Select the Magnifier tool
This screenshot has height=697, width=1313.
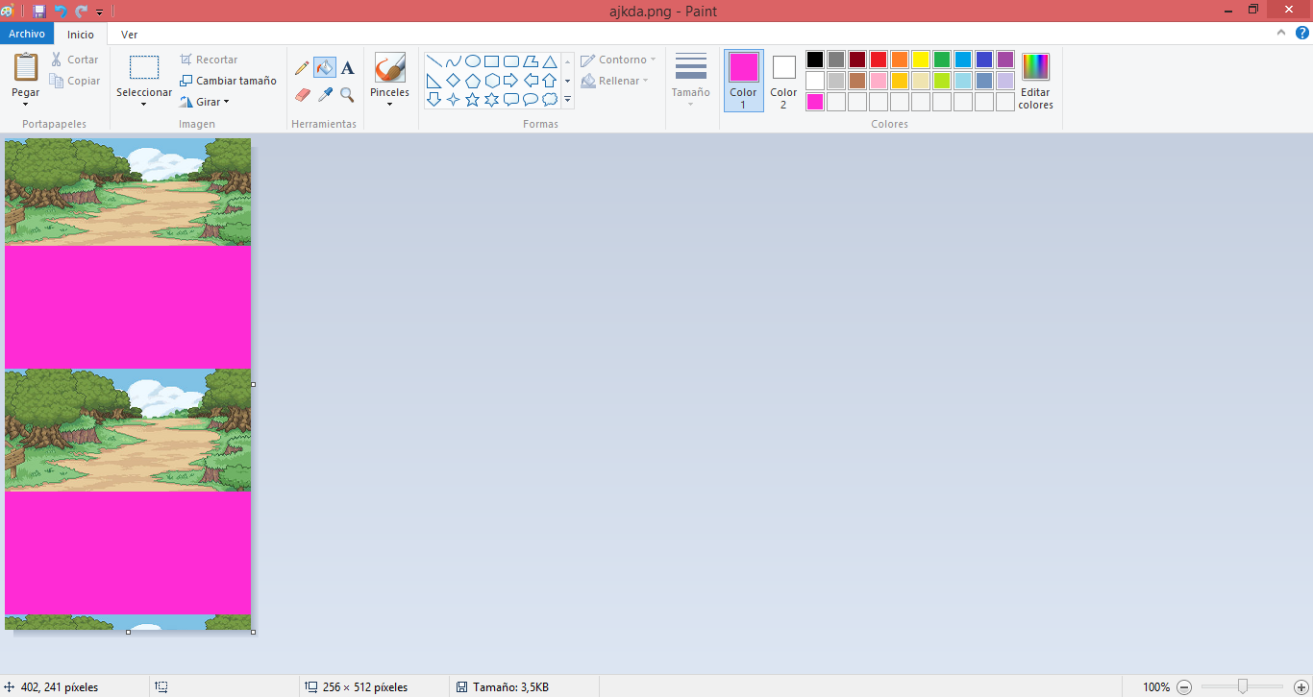(347, 95)
